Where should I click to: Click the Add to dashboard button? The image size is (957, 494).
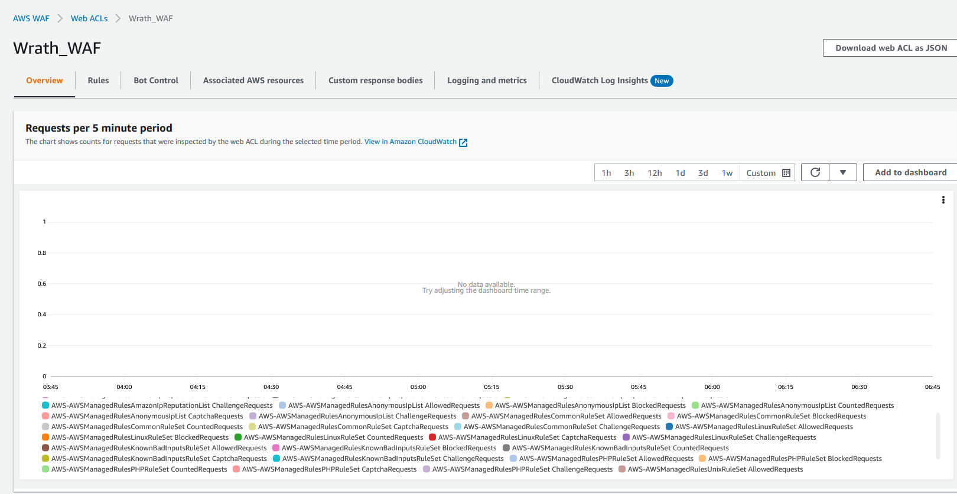point(910,172)
